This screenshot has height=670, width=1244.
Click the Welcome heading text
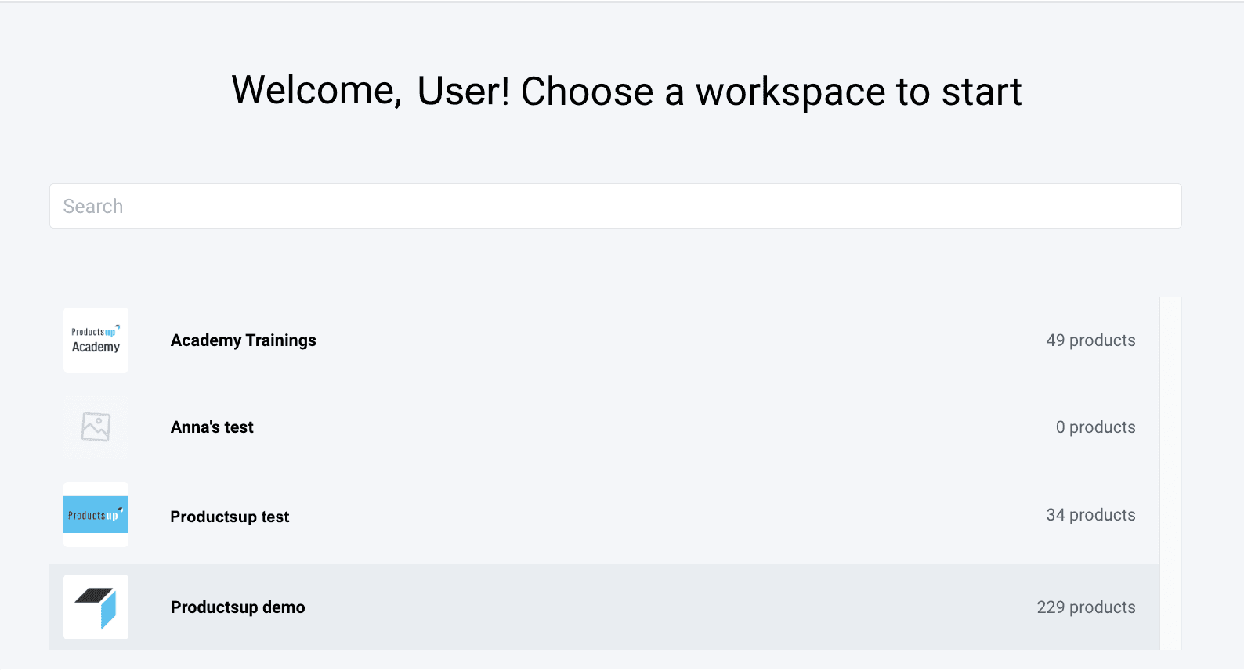pos(626,91)
